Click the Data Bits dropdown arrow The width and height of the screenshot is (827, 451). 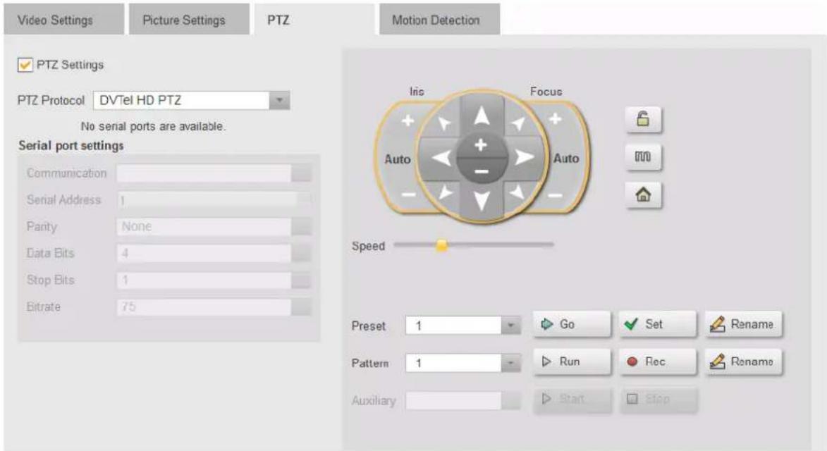coord(301,254)
